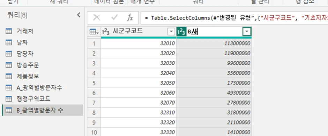Viewport: 328px width, 136px height.
Task: Select row number 5 header
Action: pos(94,83)
